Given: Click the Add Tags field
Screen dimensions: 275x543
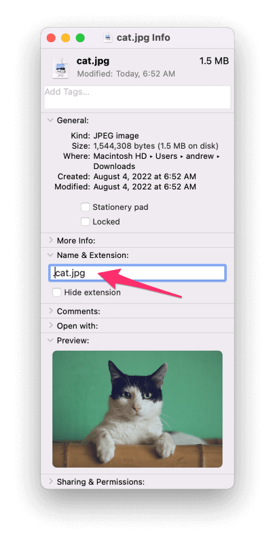Looking at the screenshot, I should [137, 97].
